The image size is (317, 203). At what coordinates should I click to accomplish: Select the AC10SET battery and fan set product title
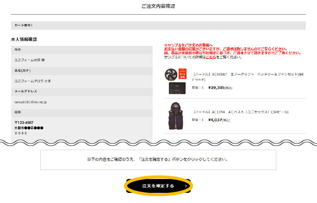click(x=248, y=77)
